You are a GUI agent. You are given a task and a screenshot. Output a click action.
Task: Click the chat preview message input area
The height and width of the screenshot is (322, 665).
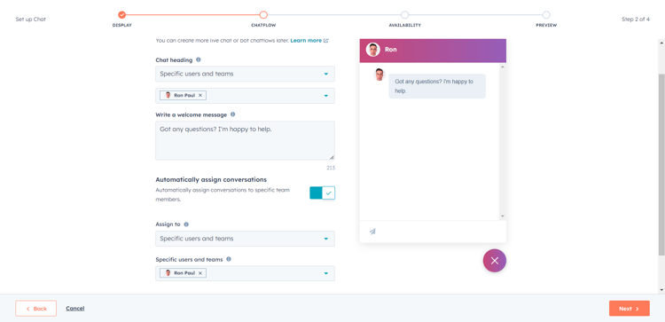[x=433, y=232]
